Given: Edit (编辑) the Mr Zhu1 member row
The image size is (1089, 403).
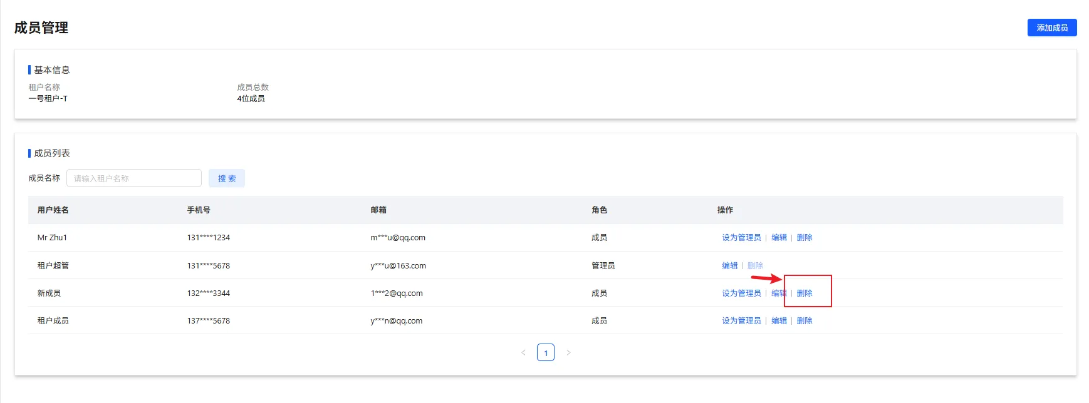Looking at the screenshot, I should [779, 238].
